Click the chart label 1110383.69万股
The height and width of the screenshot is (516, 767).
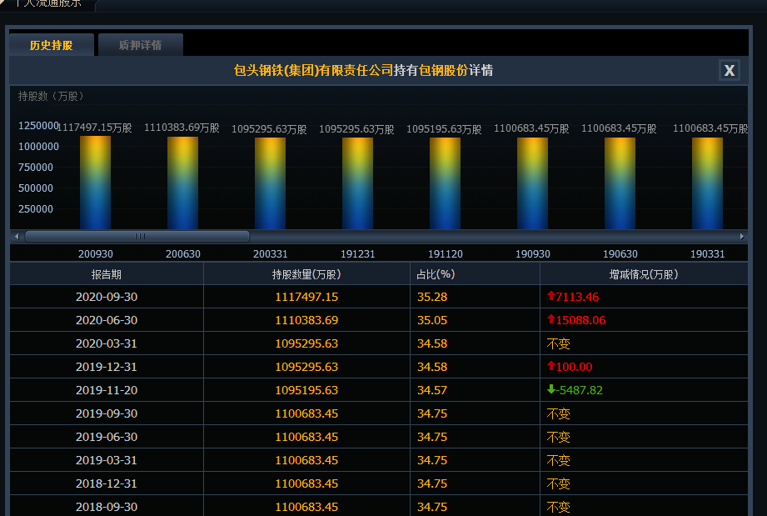pyautogui.click(x=182, y=128)
